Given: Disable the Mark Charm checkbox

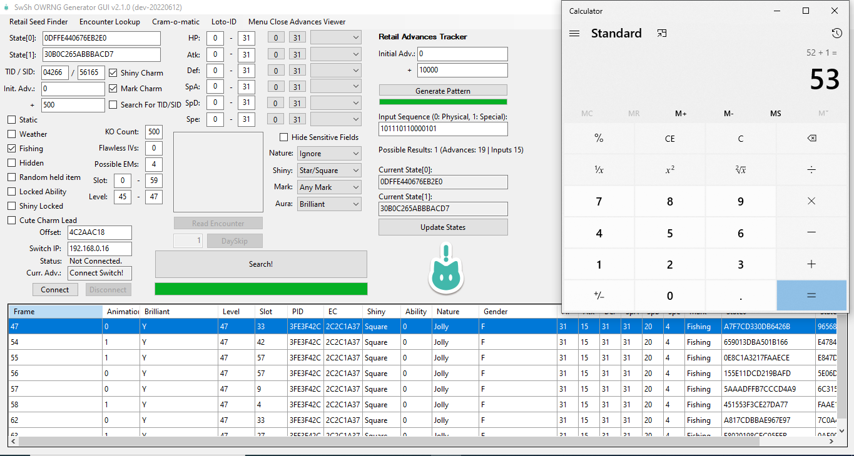Looking at the screenshot, I should (x=113, y=89).
